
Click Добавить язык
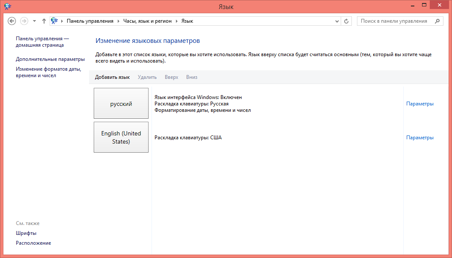click(x=113, y=77)
